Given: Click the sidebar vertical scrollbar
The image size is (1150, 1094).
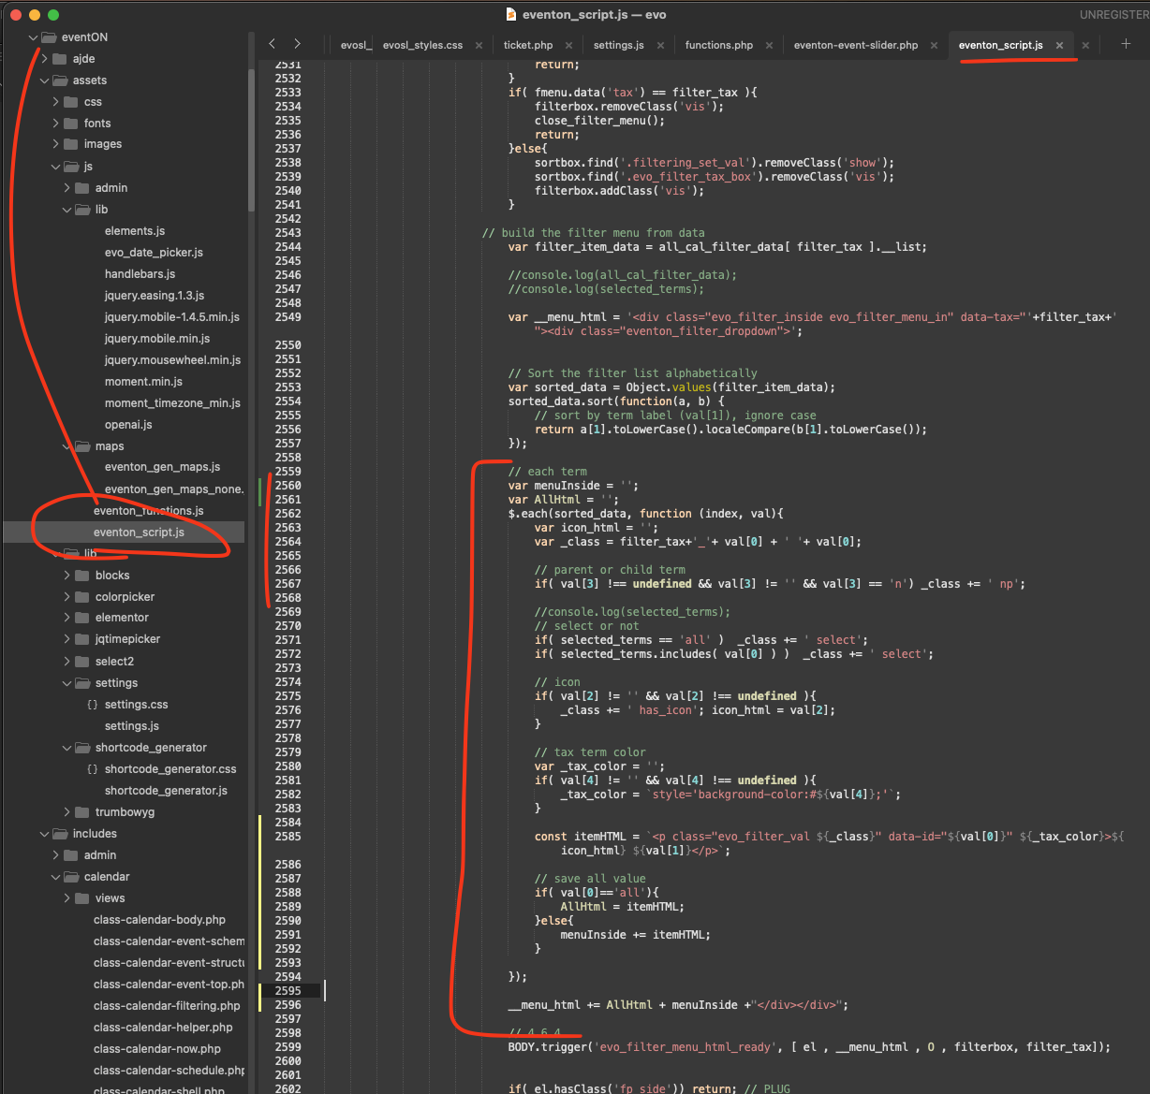Looking at the screenshot, I should 251,140.
